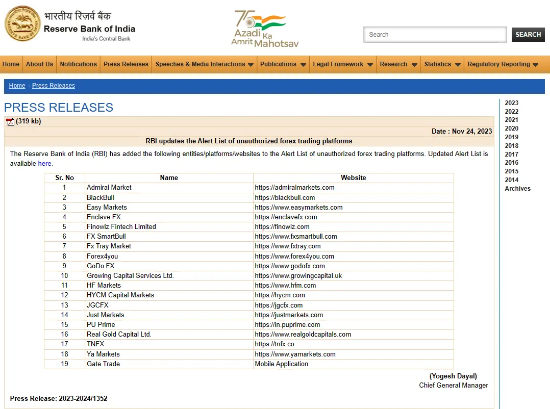Open the Press Releases menu item
Viewport: 550px width, 409px height.
[x=126, y=64]
